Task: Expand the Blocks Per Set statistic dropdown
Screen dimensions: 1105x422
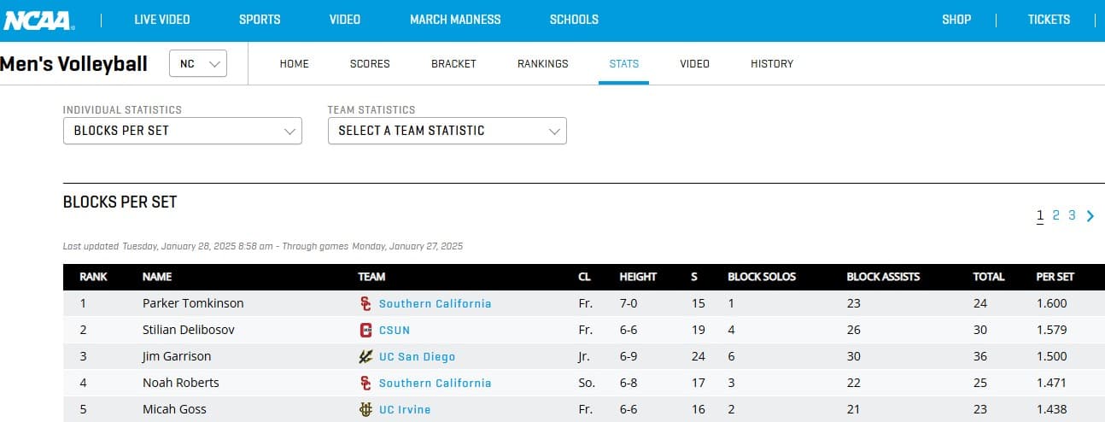Action: (182, 131)
